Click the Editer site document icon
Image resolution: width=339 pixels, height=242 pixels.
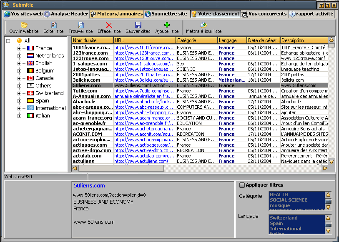click(54, 25)
